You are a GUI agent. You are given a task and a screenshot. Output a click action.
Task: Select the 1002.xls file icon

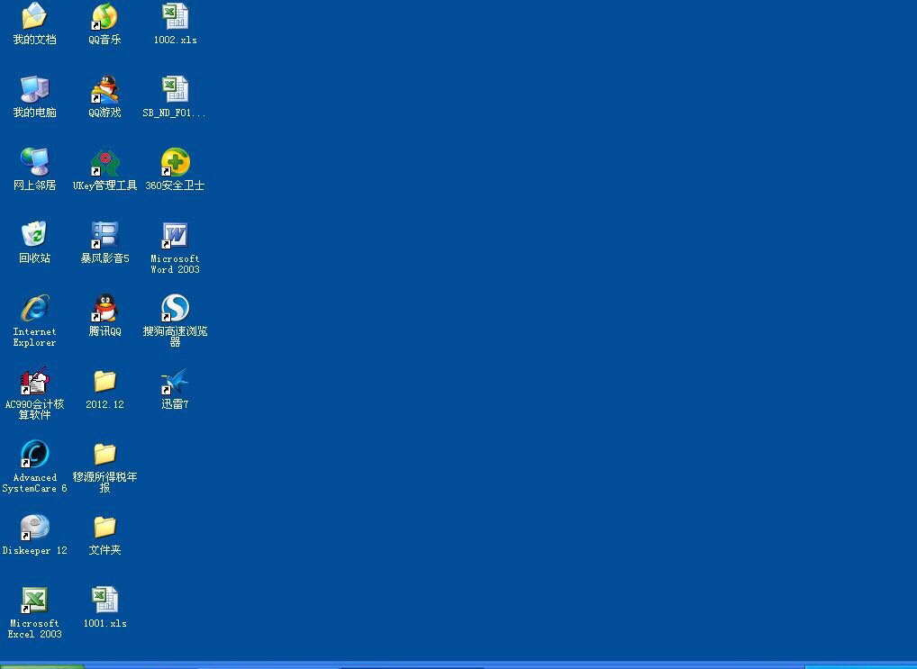pyautogui.click(x=175, y=16)
